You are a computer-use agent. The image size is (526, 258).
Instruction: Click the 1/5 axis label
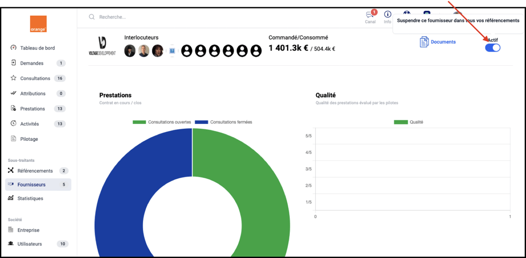309,202
